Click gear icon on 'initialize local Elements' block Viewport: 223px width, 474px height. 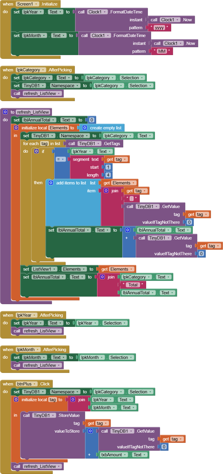pyautogui.click(x=16, y=128)
